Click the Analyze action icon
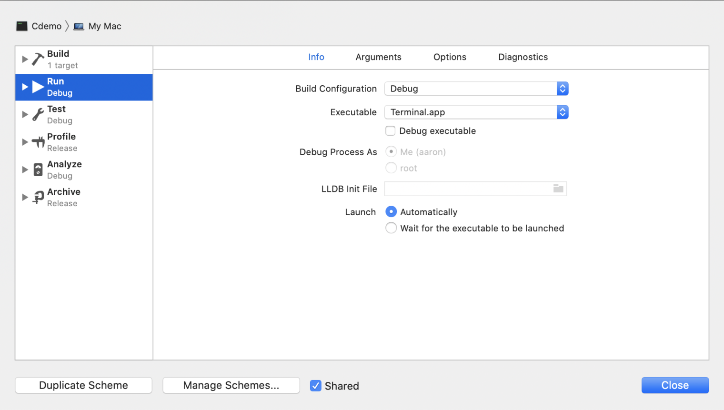Screen dimensions: 724x410 coord(38,170)
